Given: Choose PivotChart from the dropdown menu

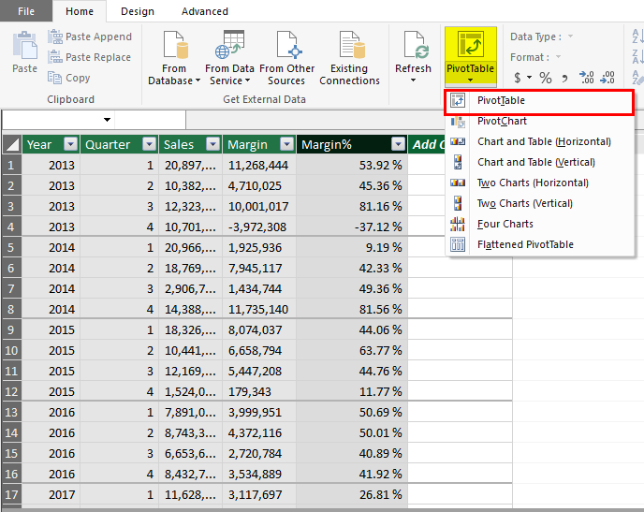Looking at the screenshot, I should pos(502,121).
